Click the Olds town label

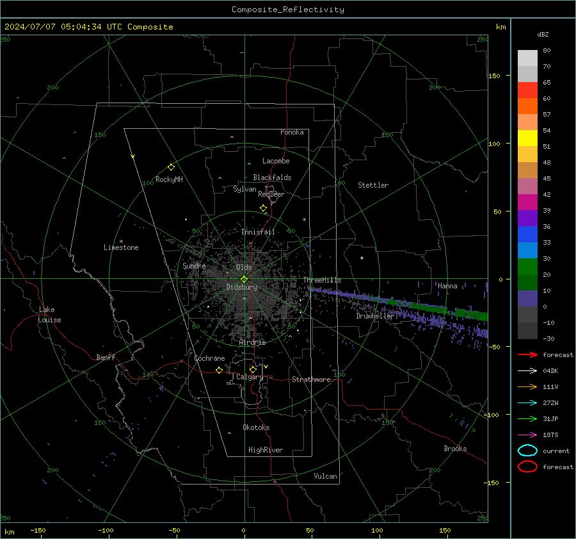[x=244, y=267]
